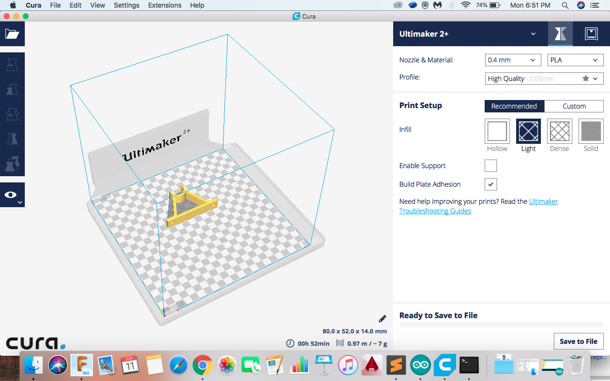The width and height of the screenshot is (610, 381).
Task: Switch to the Recommended print setup tab
Action: pyautogui.click(x=514, y=106)
